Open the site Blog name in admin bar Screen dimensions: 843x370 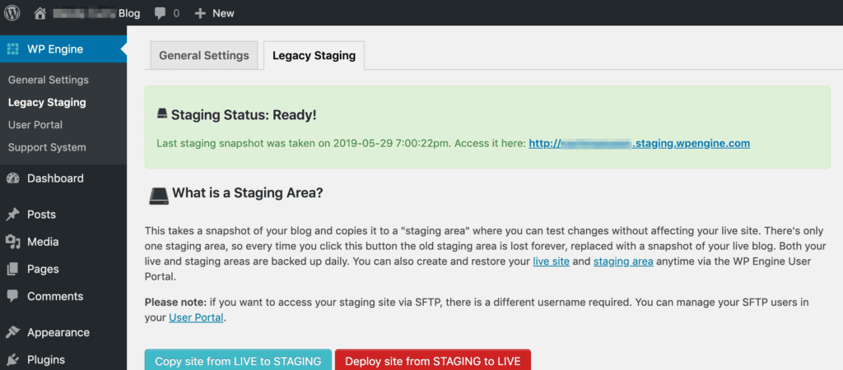[x=95, y=13]
